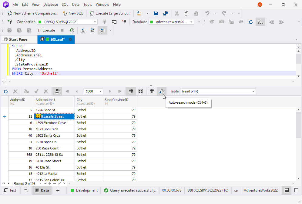Click the column chooser icon in grid toolbar
This screenshot has height=204, width=302.
(152, 91)
